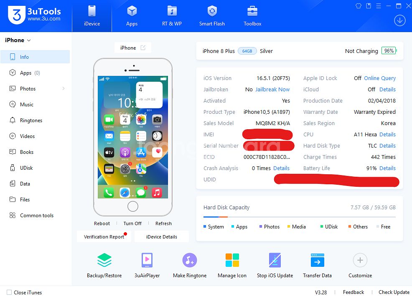The image size is (412, 296).
Task: Click the Jailbreak Now link
Action: click(272, 89)
